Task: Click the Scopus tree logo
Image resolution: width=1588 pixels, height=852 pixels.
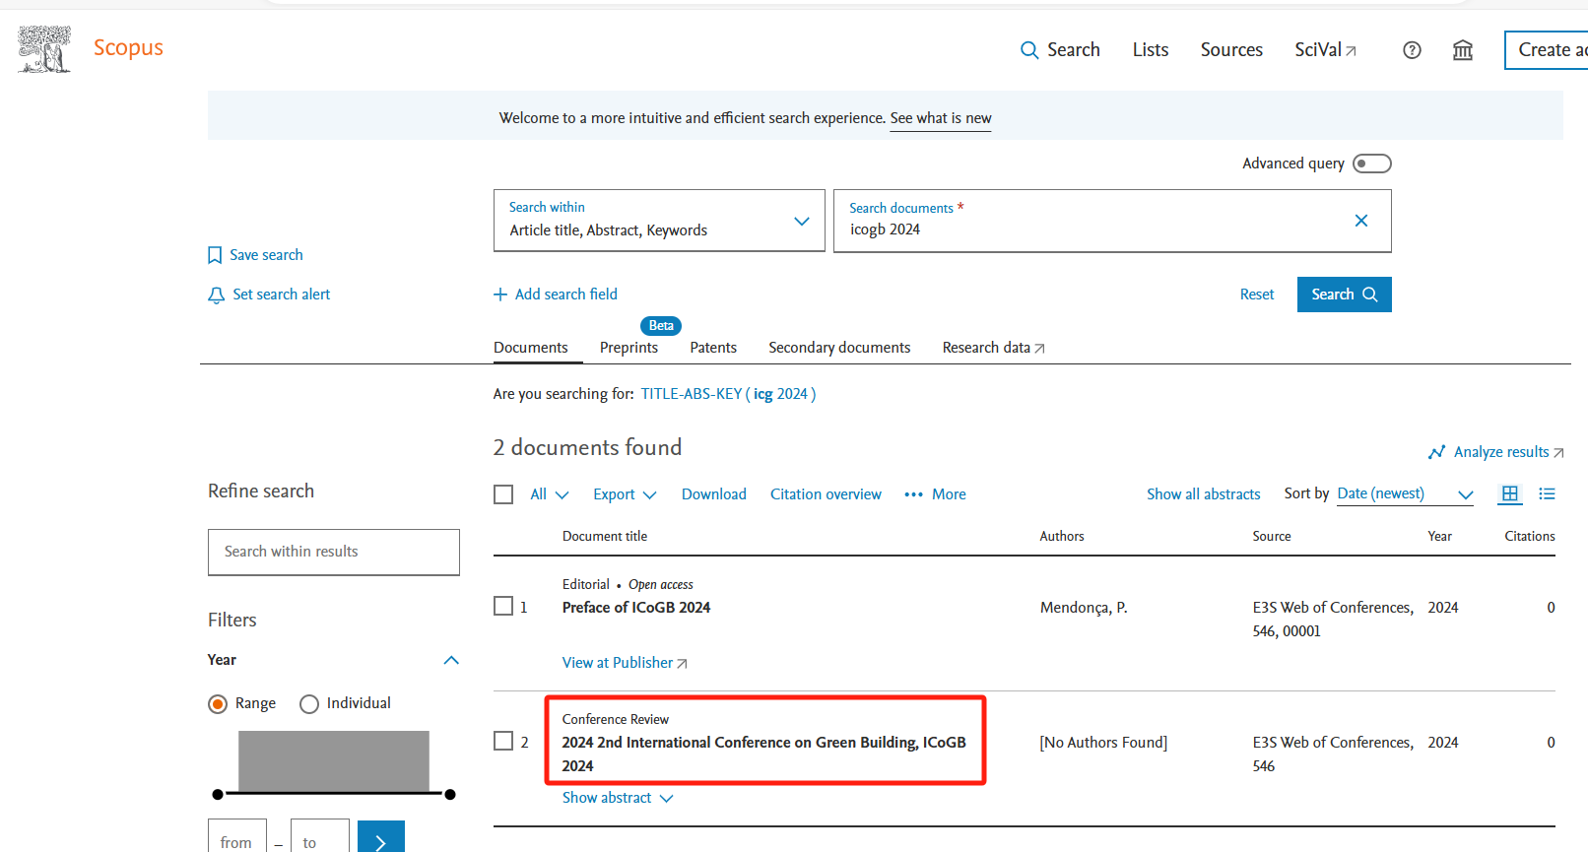Action: (x=44, y=49)
